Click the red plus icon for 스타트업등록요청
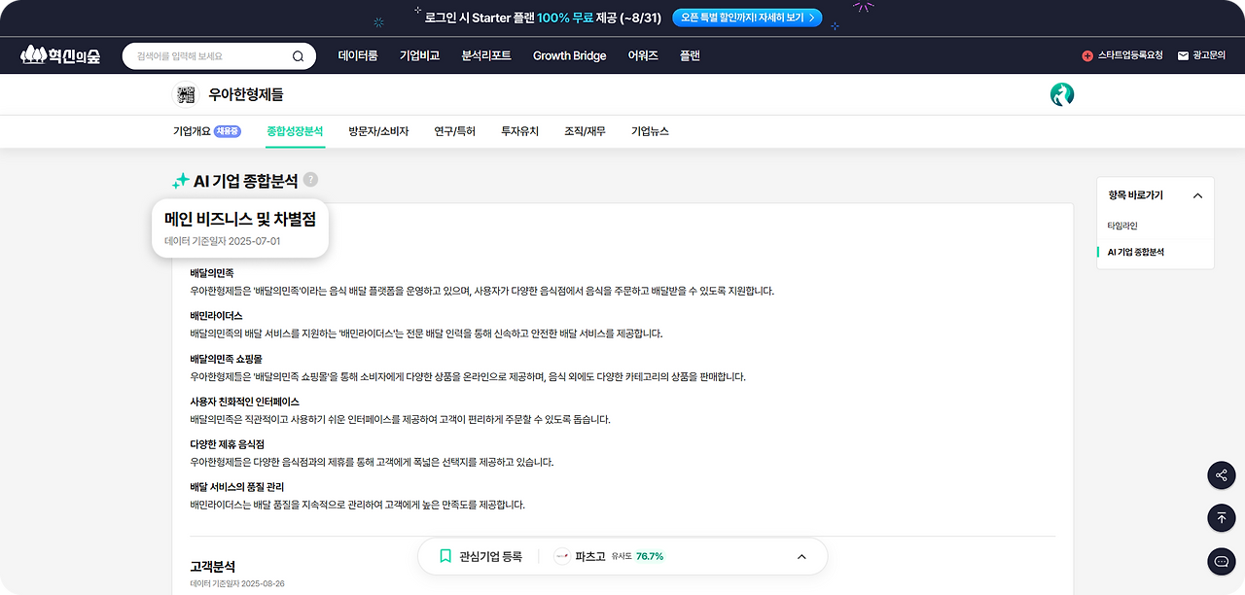Viewport: 1245px width, 595px height. (x=1087, y=56)
